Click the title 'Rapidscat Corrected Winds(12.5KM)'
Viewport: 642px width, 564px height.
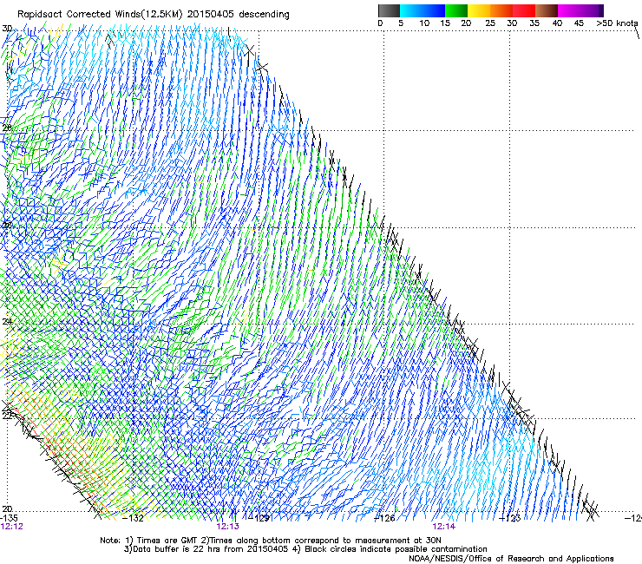pyautogui.click(x=100, y=15)
